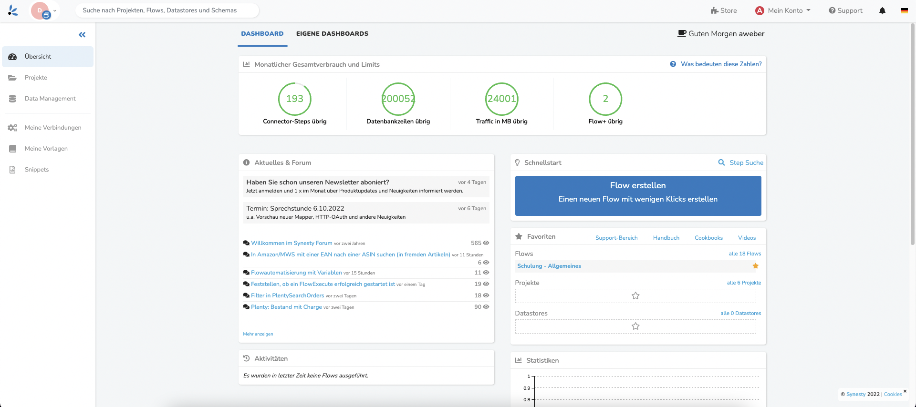Viewport: 916px width, 407px height.
Task: Switch to Eigene Dashboards tab
Action: coord(332,34)
